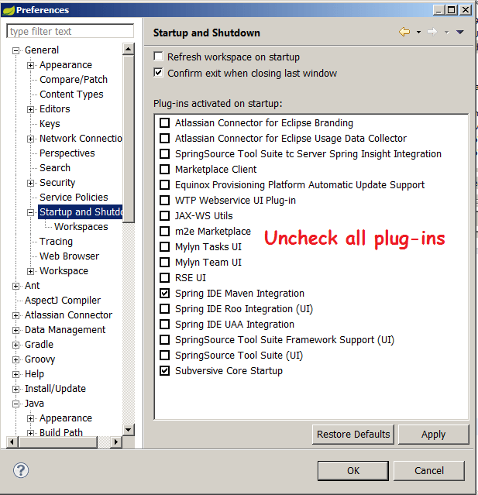Expand the Gradle tree node

pos(15,345)
